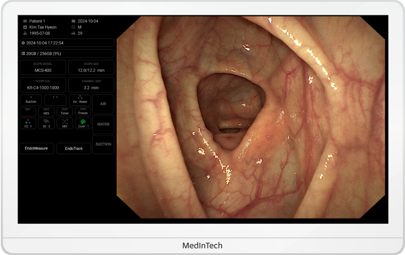
Task: Click the clock icon beside the timestamp
Action: click(x=23, y=43)
